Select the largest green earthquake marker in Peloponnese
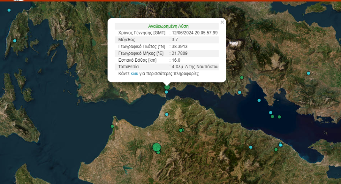This screenshot has height=184, width=341. tap(156, 147)
